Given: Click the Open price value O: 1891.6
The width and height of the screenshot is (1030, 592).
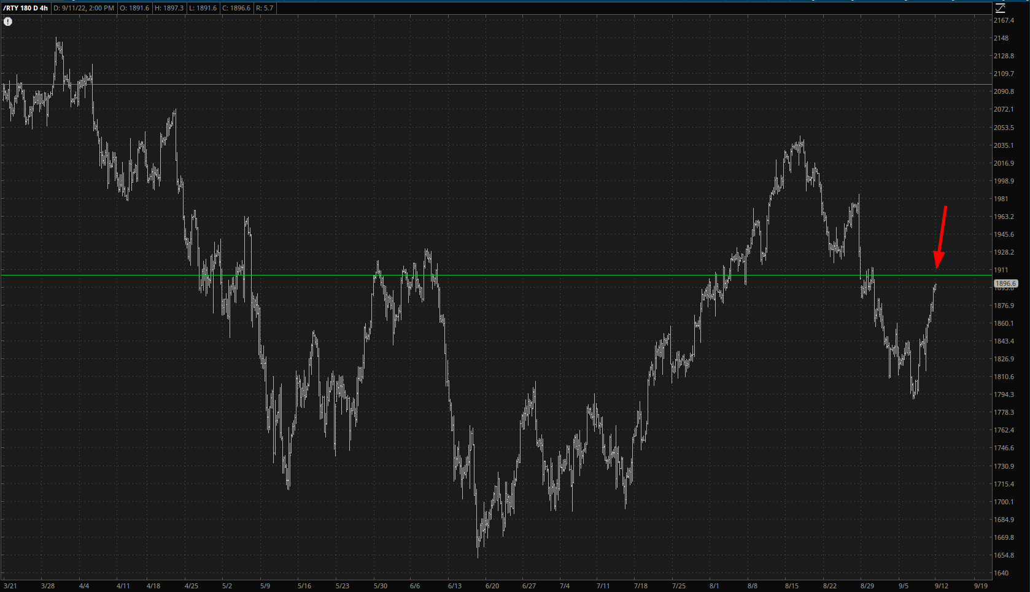Looking at the screenshot, I should (x=134, y=8).
